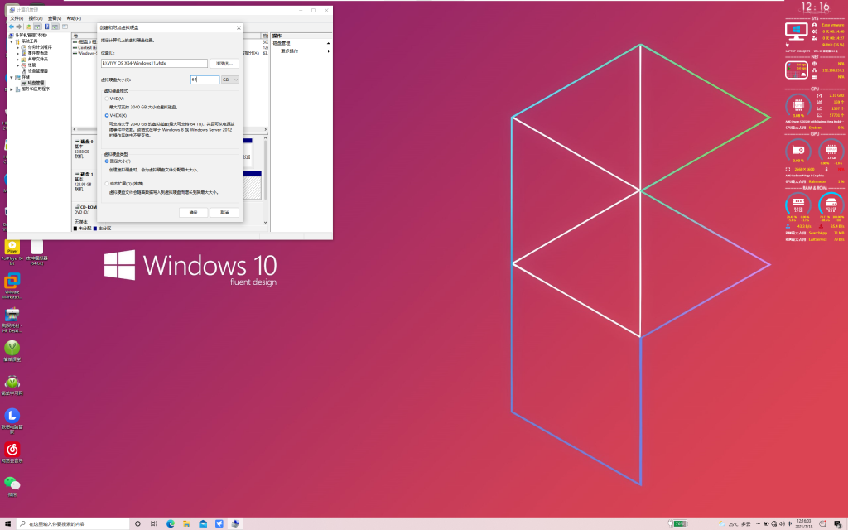The image size is (848, 530).
Task: Open the 网易云音乐 red desktop icon
Action: coord(12,453)
